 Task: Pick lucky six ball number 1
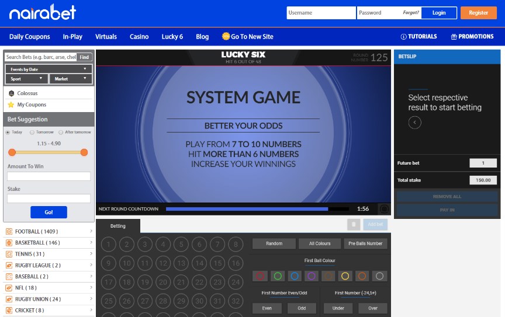pos(109,245)
